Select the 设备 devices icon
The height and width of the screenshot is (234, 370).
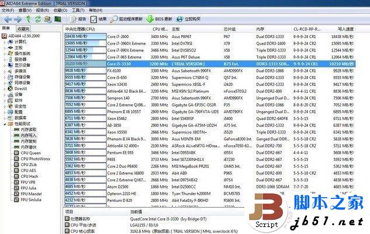[x=10, y=94]
